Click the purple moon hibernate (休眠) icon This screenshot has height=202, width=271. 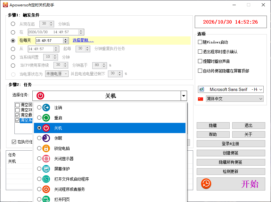46,138
